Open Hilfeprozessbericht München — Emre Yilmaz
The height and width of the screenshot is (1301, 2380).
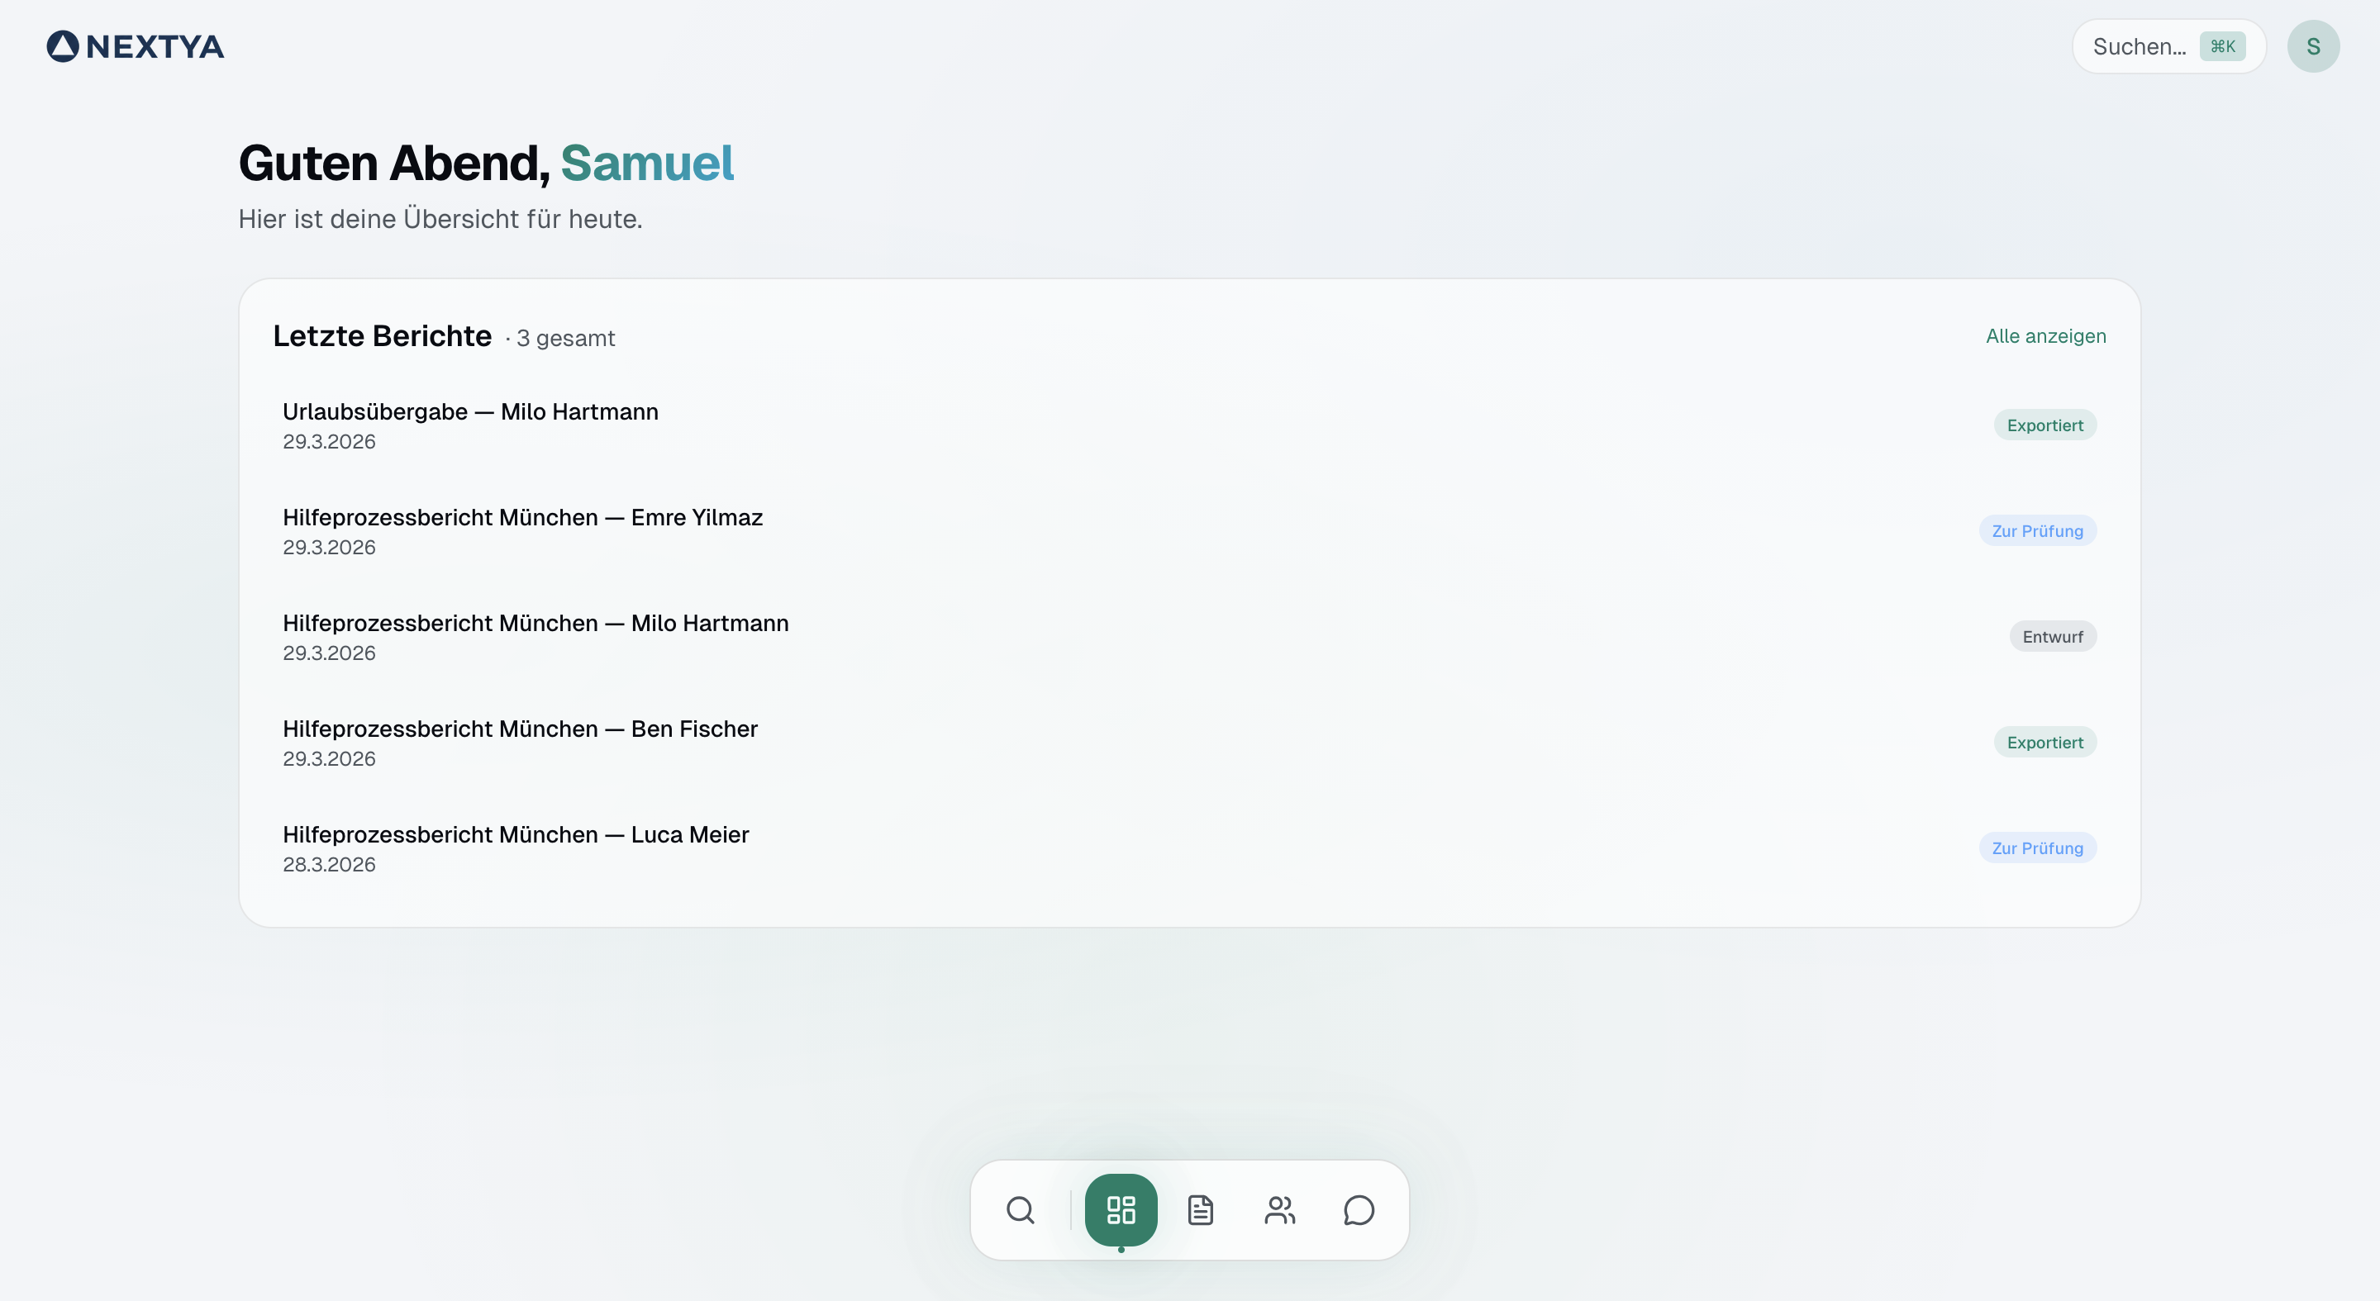click(x=522, y=518)
